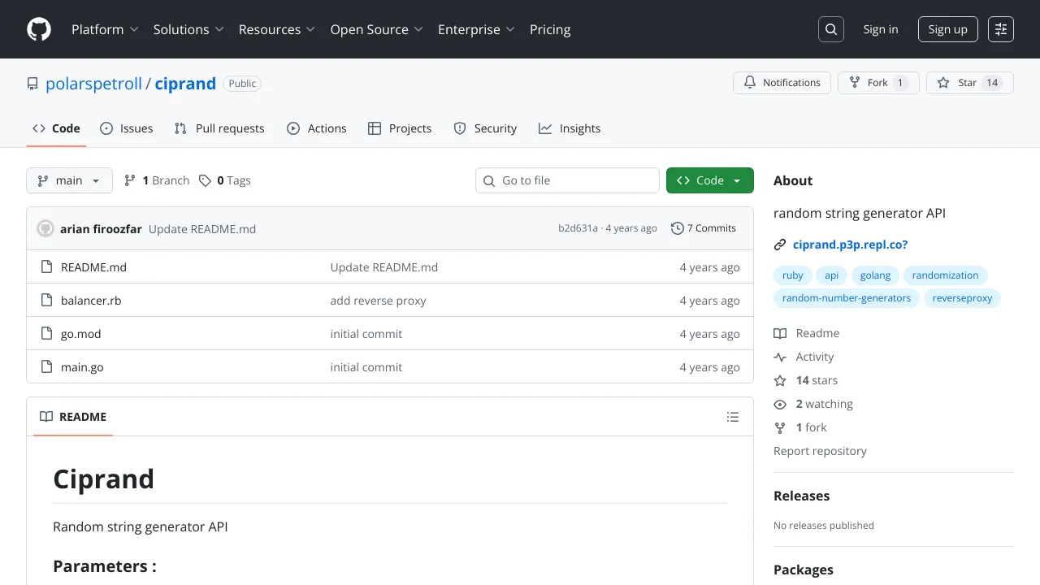1040x585 pixels.
Task: Open the Pricing page
Action: [x=550, y=29]
